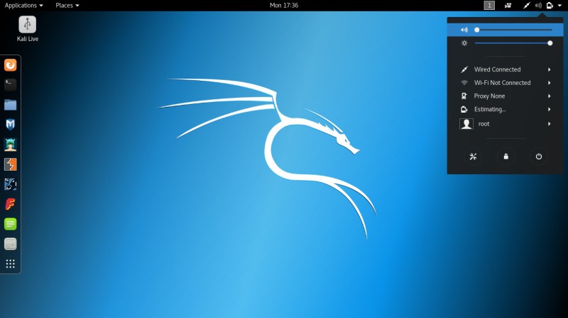The image size is (568, 318).
Task: Open the Places menu
Action: 67,5
